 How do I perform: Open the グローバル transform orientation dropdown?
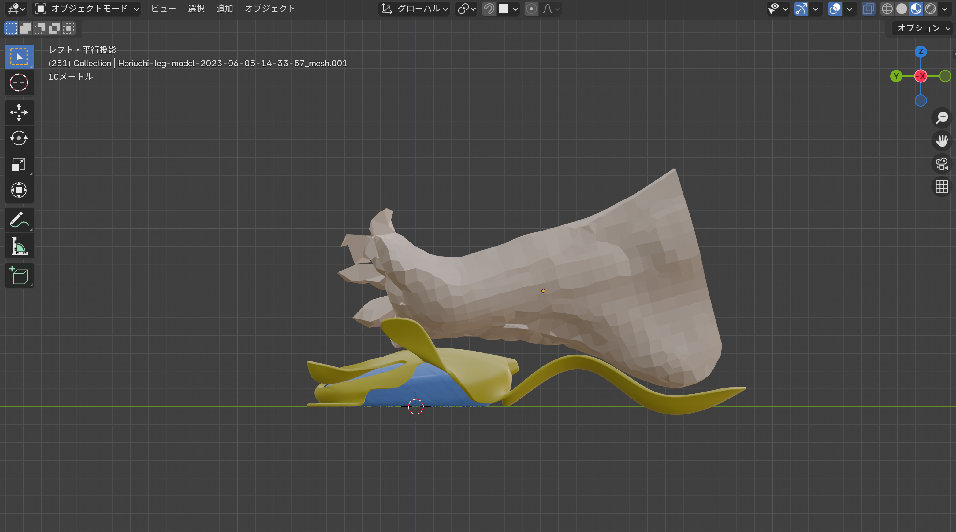pos(415,9)
